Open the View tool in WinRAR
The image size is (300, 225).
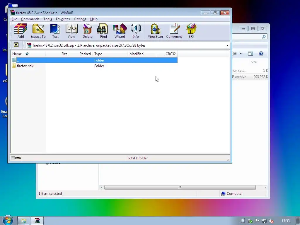coord(71,31)
